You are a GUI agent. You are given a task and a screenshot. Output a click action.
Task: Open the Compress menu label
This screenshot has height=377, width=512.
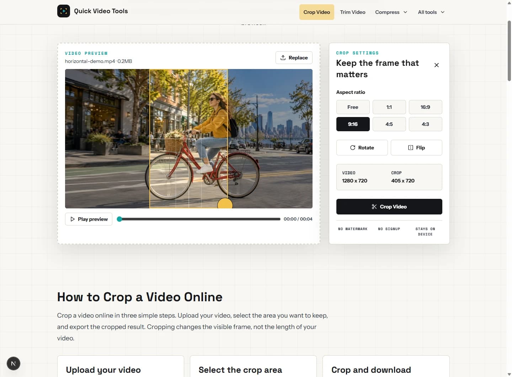coord(387,12)
